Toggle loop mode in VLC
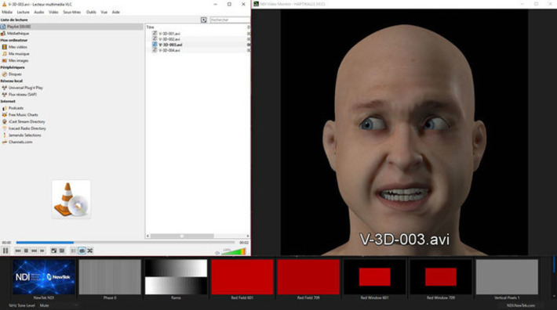Image resolution: width=557 pixels, height=310 pixels. coord(82,251)
